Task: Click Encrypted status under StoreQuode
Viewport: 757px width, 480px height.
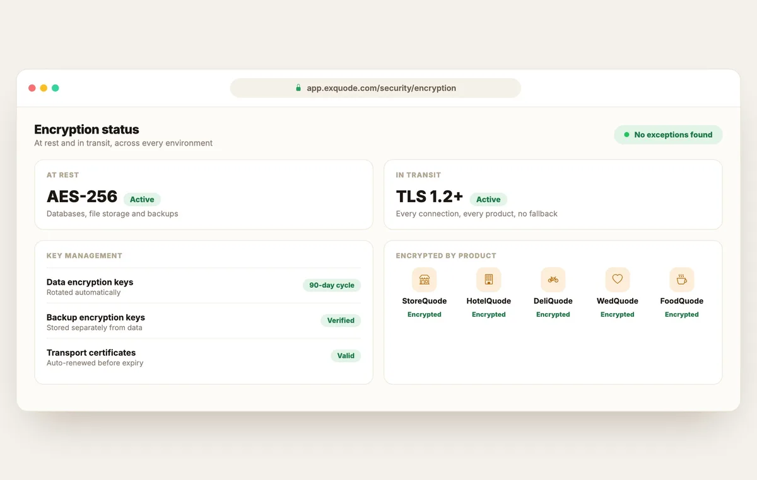Action: pos(425,314)
